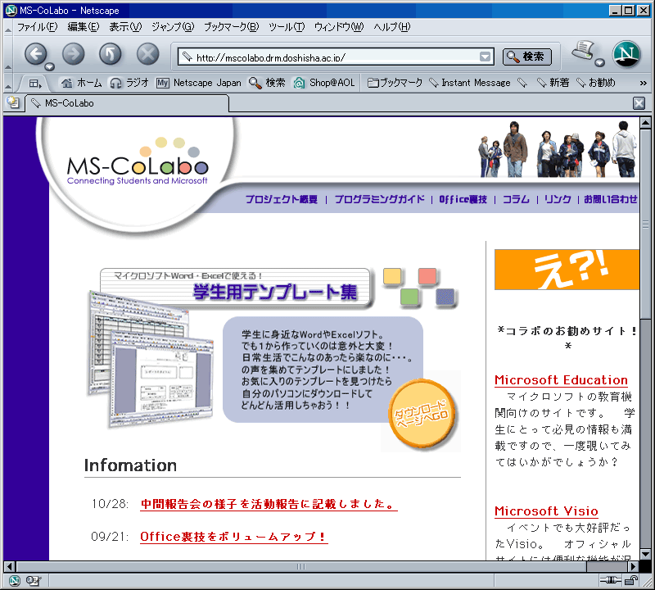This screenshot has height=590, width=655.
Task: Open the ウィンドウ(W) menu
Action: tap(339, 27)
